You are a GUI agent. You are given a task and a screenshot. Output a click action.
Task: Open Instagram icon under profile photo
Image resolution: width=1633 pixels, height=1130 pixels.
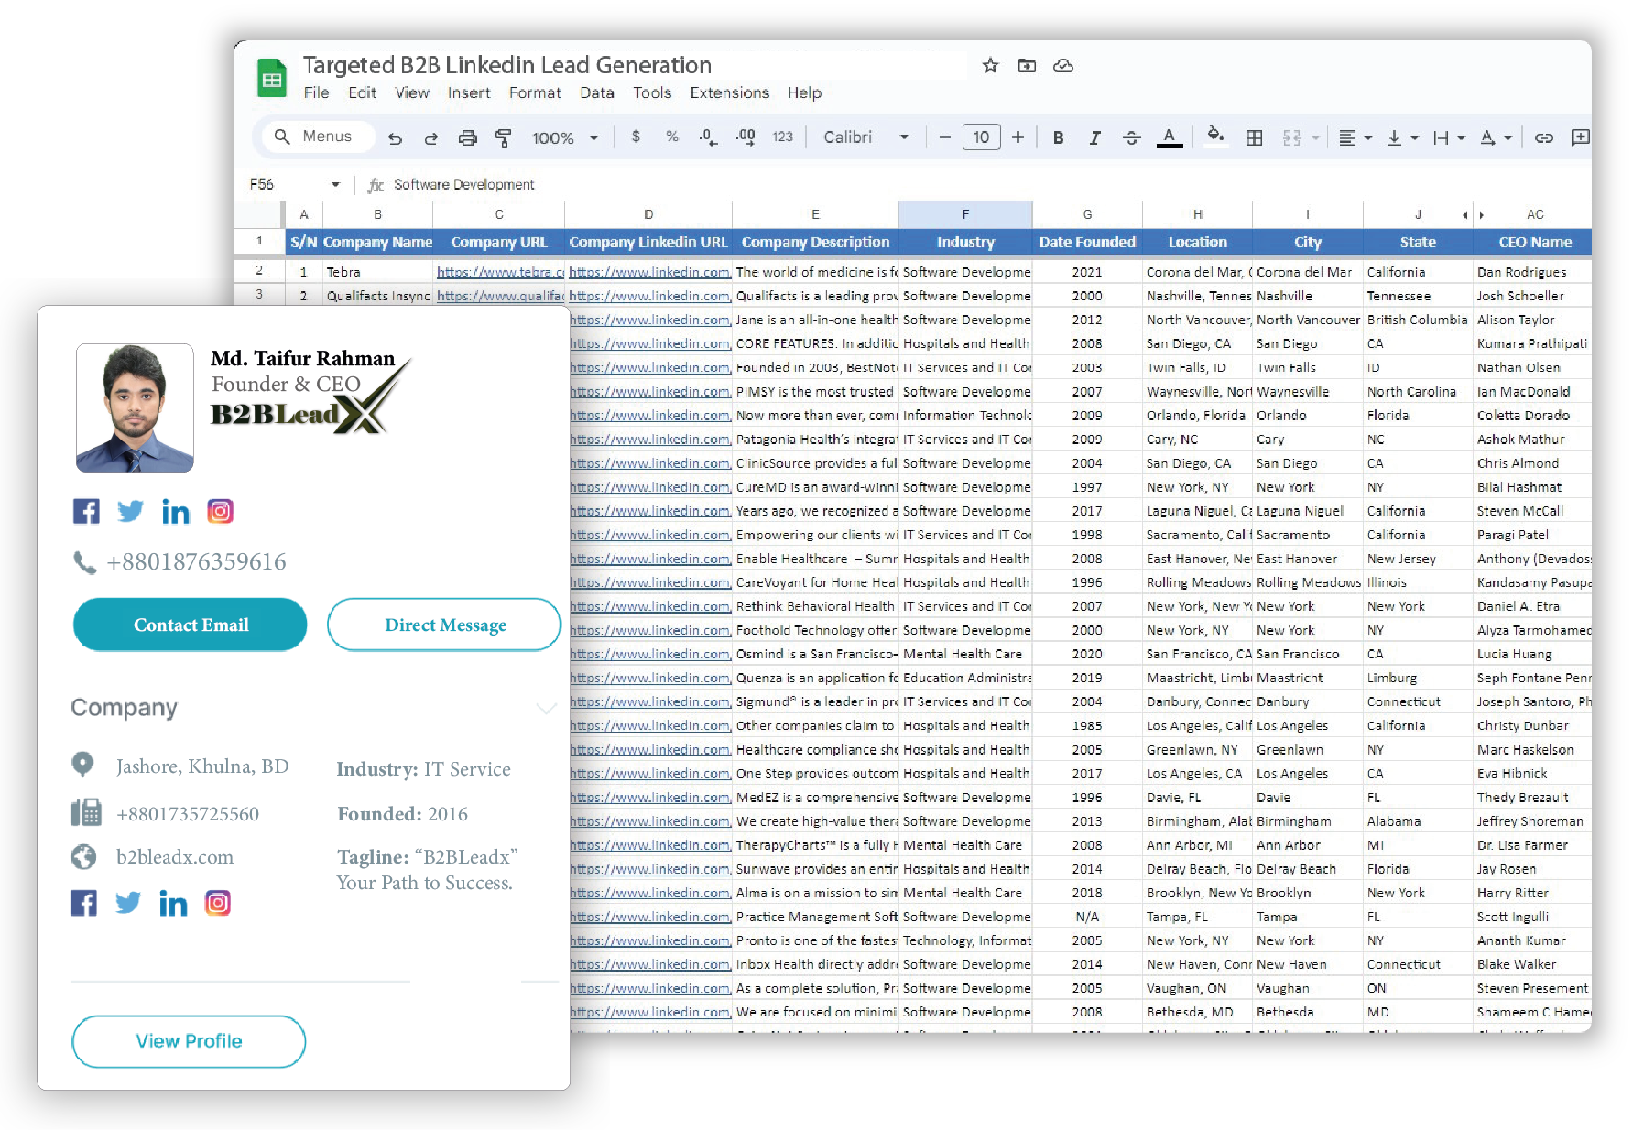[220, 511]
